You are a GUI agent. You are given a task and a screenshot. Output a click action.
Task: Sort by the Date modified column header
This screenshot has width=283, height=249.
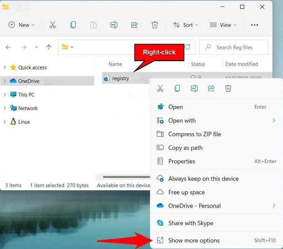(x=242, y=64)
